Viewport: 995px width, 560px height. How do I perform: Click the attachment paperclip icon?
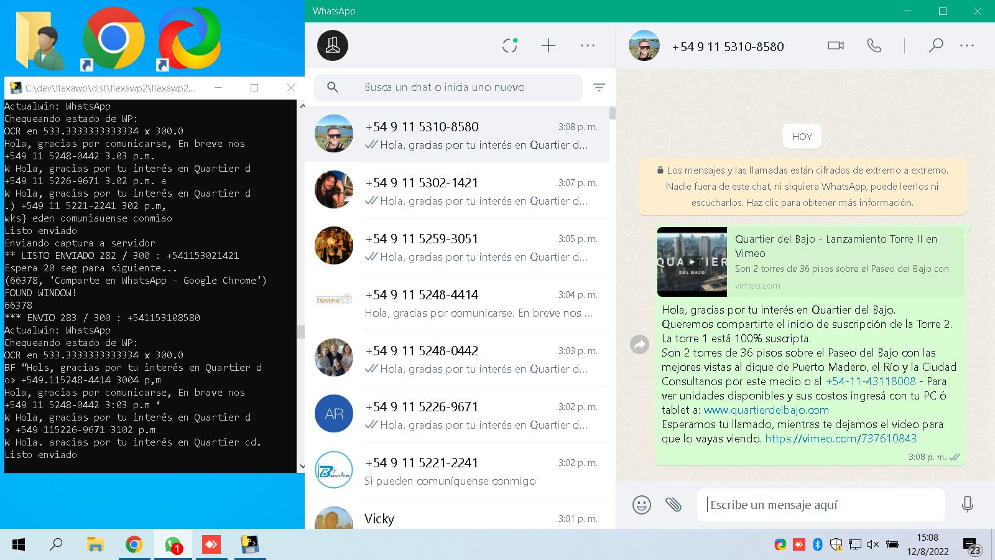click(x=673, y=504)
